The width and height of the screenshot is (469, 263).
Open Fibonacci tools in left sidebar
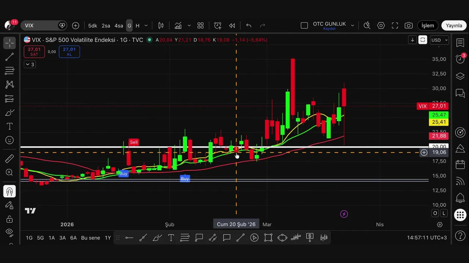[10, 71]
